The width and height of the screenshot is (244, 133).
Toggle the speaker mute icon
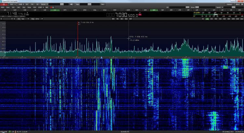pyautogui.click(x=72, y=4)
